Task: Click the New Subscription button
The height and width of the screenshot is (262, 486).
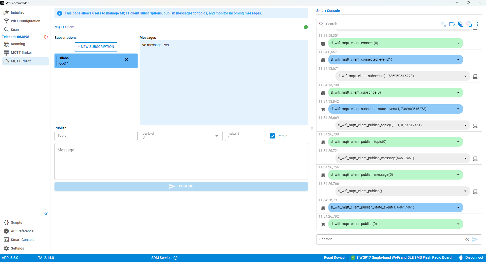Action: pos(96,47)
